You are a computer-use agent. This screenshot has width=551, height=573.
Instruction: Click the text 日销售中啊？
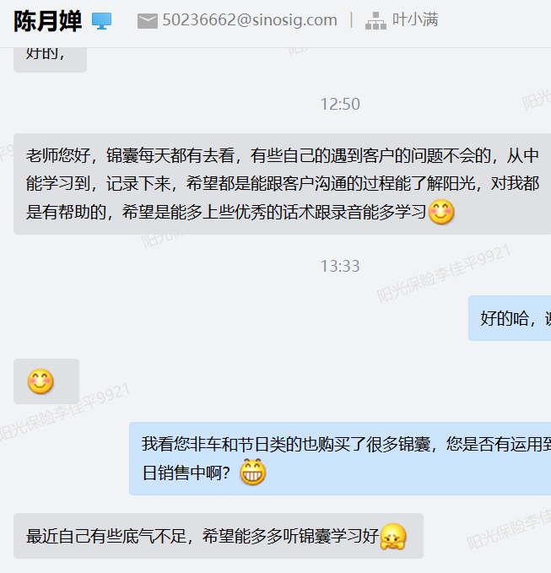pos(186,473)
